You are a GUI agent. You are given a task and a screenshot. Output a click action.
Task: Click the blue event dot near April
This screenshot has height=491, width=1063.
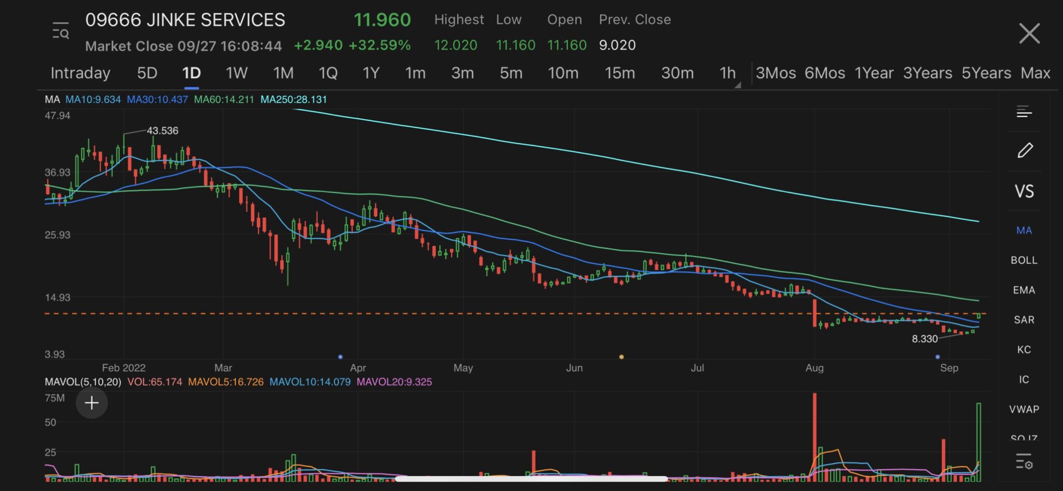coord(340,357)
